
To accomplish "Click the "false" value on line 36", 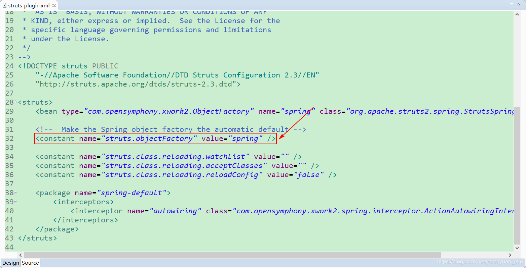I will 309,175.
